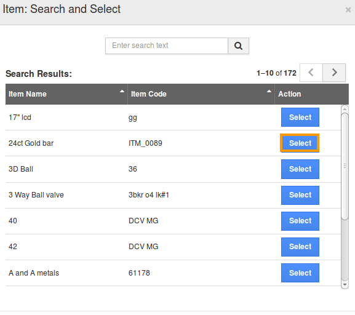Go to next results page
The width and height of the screenshot is (355, 315).
click(x=334, y=73)
